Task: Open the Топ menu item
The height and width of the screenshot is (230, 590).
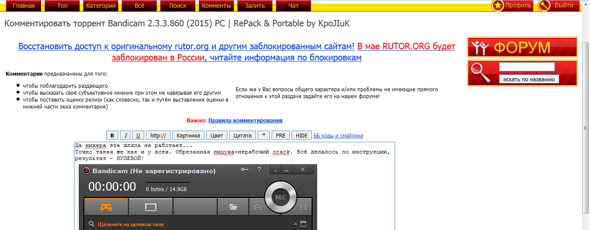Action: [x=62, y=6]
